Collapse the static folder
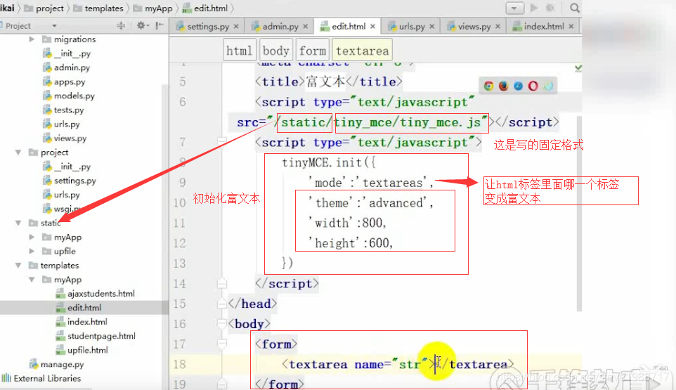Image resolution: width=676 pixels, height=390 pixels. [18, 223]
